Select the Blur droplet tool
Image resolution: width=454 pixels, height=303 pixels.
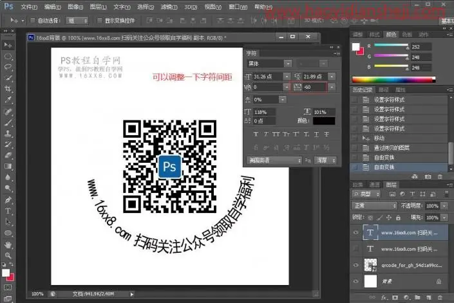point(8,177)
